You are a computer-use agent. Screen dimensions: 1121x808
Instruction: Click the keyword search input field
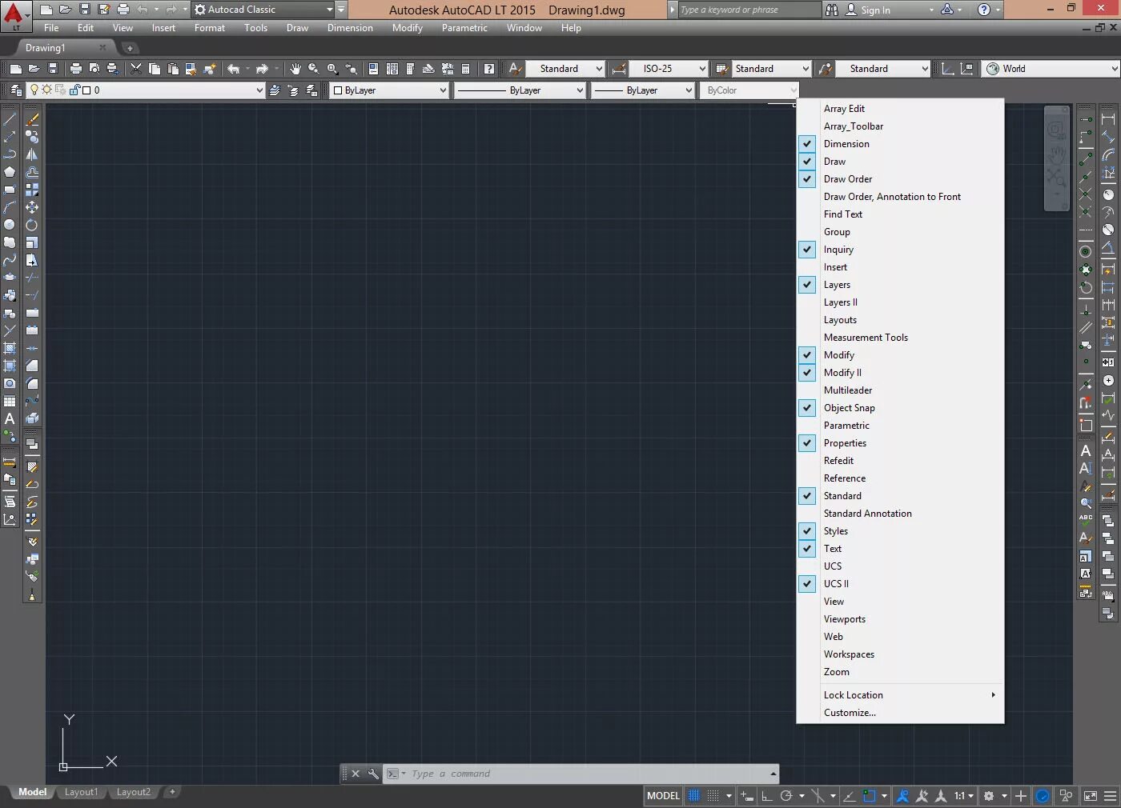pyautogui.click(x=749, y=10)
